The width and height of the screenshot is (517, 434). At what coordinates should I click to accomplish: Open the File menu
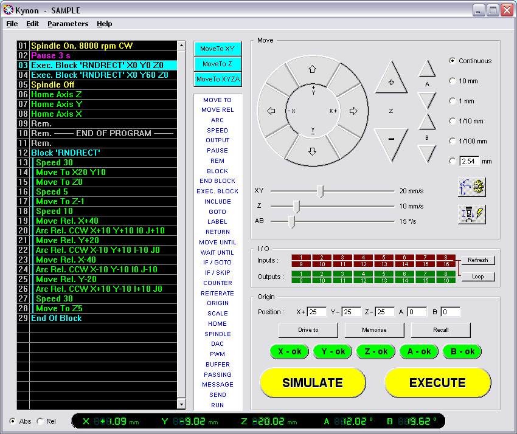pyautogui.click(x=12, y=24)
